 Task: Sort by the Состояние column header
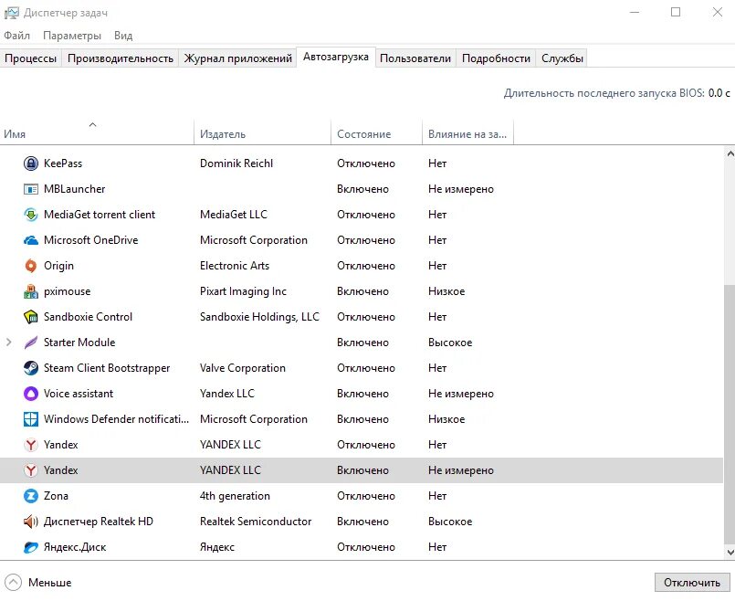[377, 132]
